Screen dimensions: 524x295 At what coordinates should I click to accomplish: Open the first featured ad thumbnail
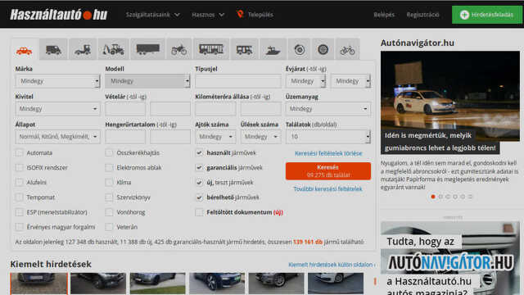(x=38, y=284)
